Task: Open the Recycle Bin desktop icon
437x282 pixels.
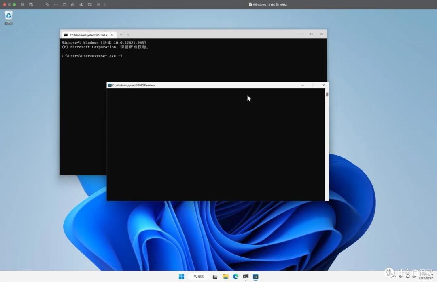Action: pyautogui.click(x=8, y=17)
